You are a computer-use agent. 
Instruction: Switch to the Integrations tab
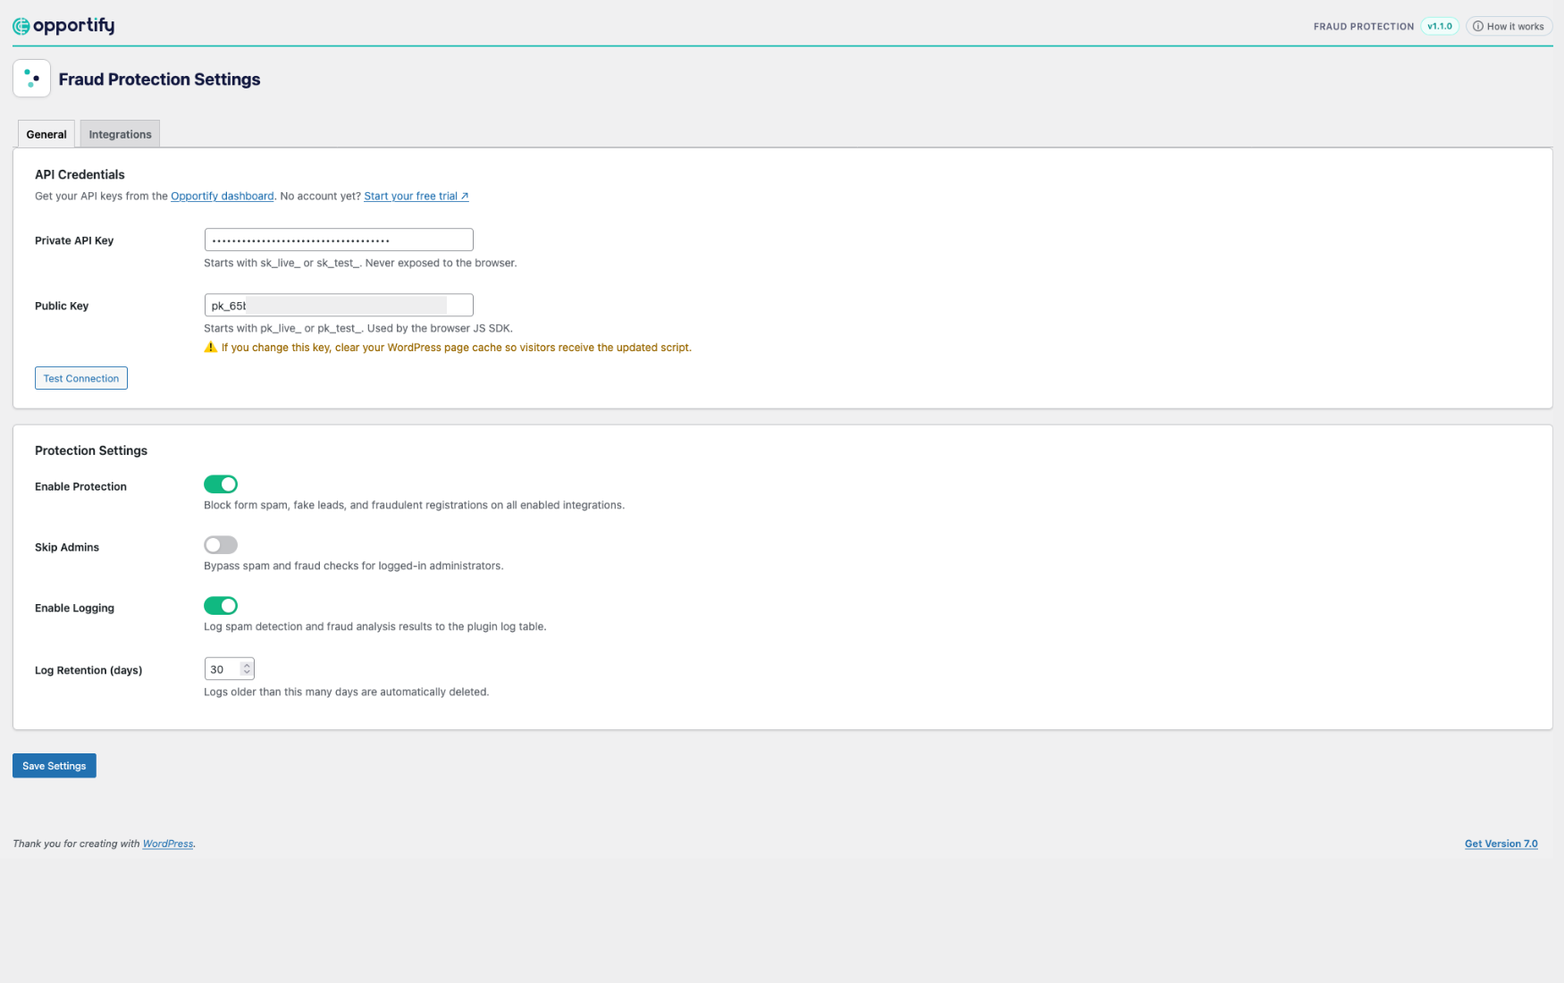point(120,134)
